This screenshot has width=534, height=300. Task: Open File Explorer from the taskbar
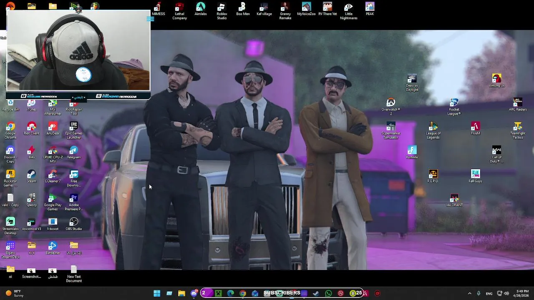click(181, 293)
